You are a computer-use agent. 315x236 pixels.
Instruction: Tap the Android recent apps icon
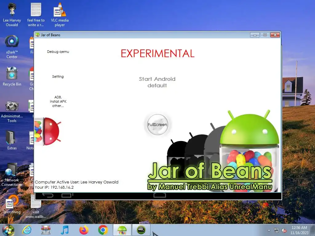click(67, 195)
